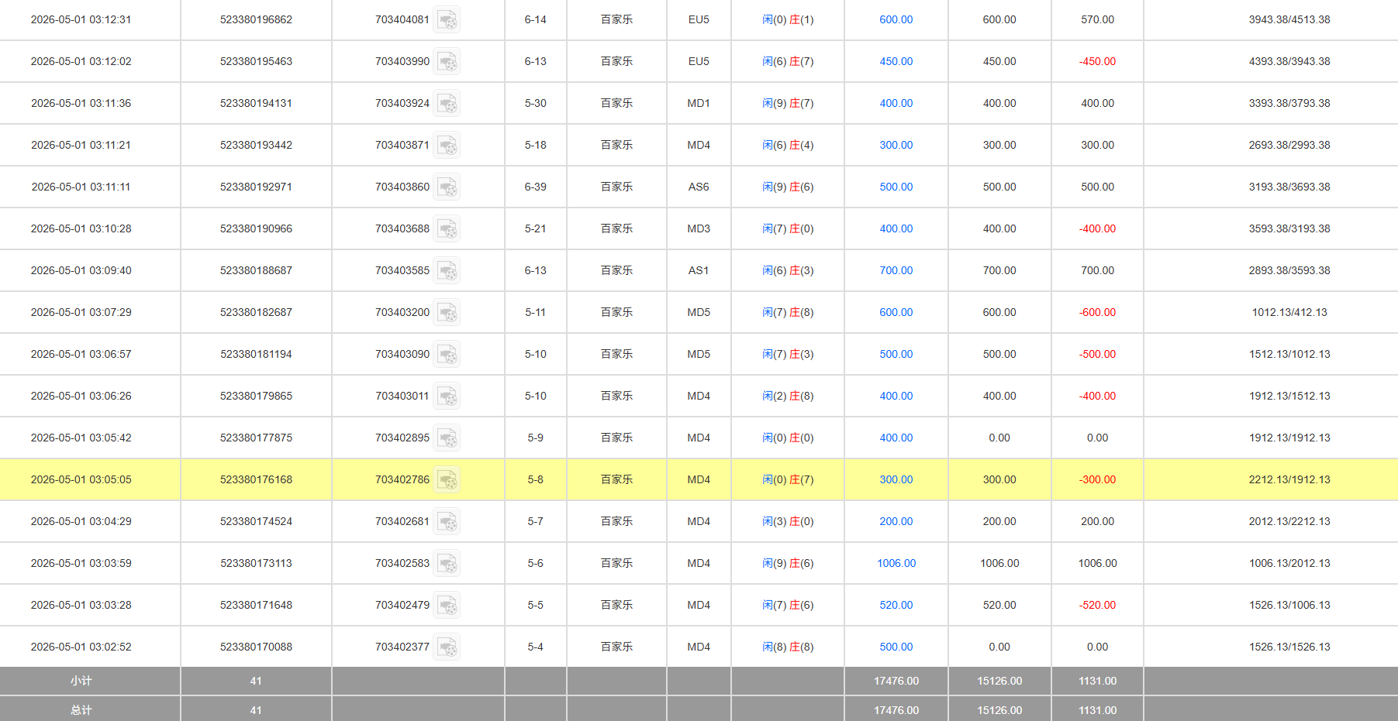Open video replay icon for 703402786

click(x=447, y=479)
